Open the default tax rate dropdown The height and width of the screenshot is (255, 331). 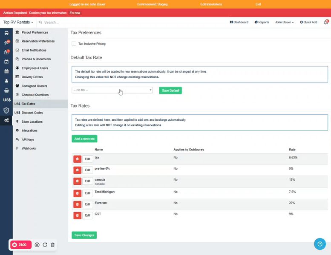click(x=112, y=90)
